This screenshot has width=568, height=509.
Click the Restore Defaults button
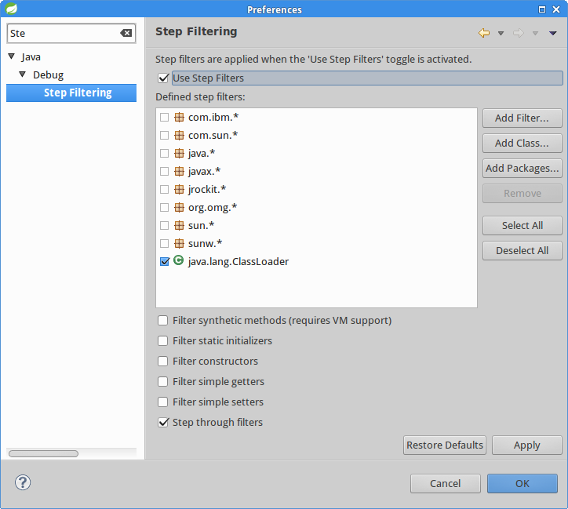[445, 445]
